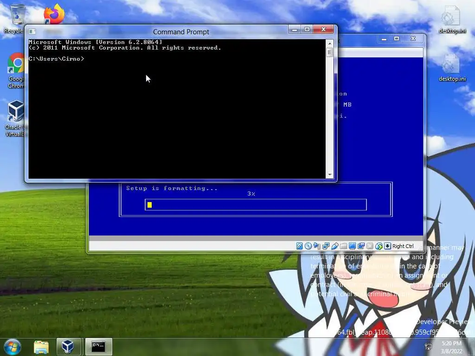
Task: Open the taskbar clock showing 5:20 PM
Action: point(452,347)
